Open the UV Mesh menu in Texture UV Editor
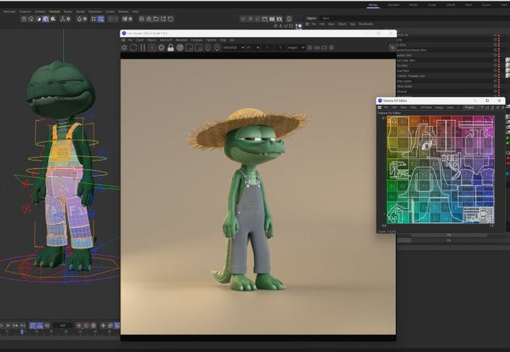This screenshot has height=352, width=510. point(426,107)
